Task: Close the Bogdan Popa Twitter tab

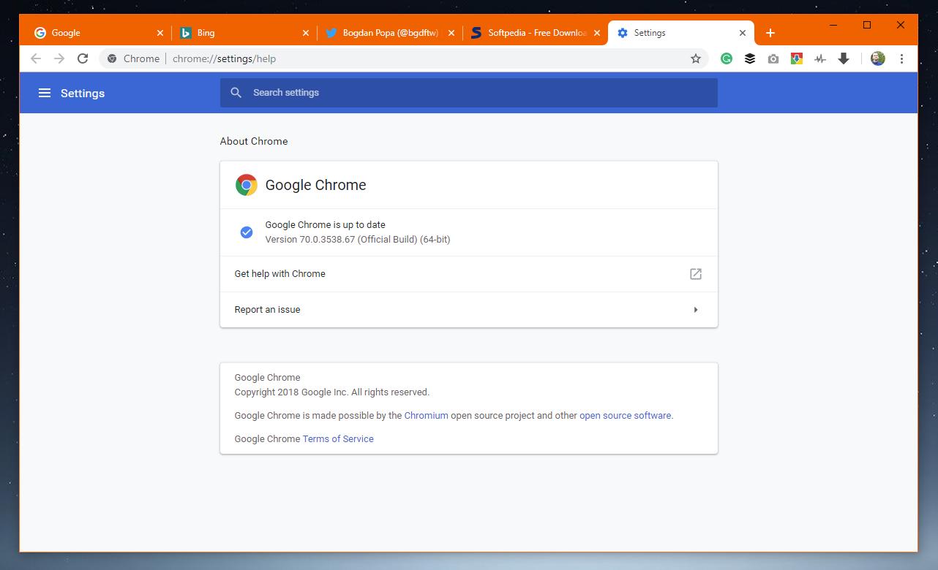Action: click(x=451, y=33)
